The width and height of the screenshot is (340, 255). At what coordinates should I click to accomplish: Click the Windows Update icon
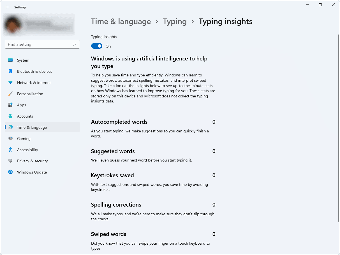pos(10,172)
